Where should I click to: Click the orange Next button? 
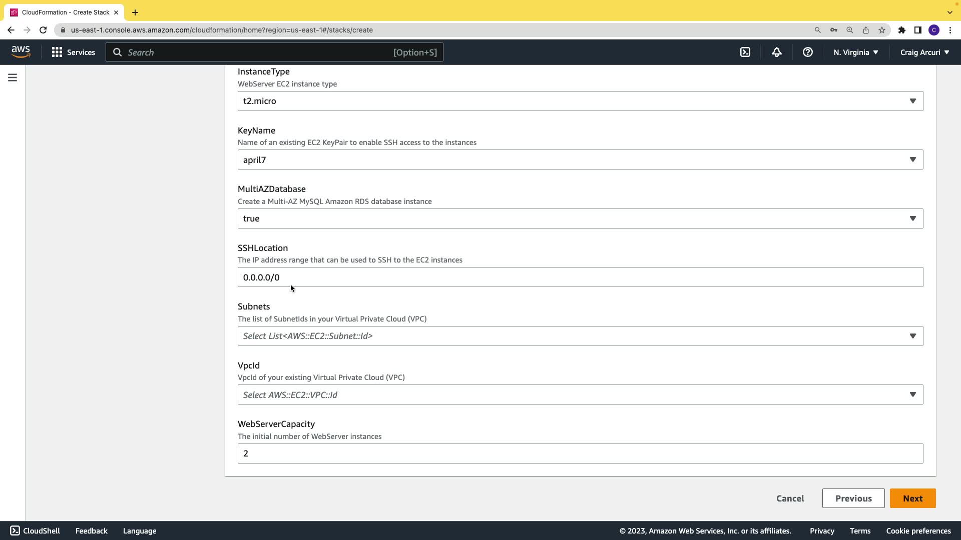pos(912,498)
